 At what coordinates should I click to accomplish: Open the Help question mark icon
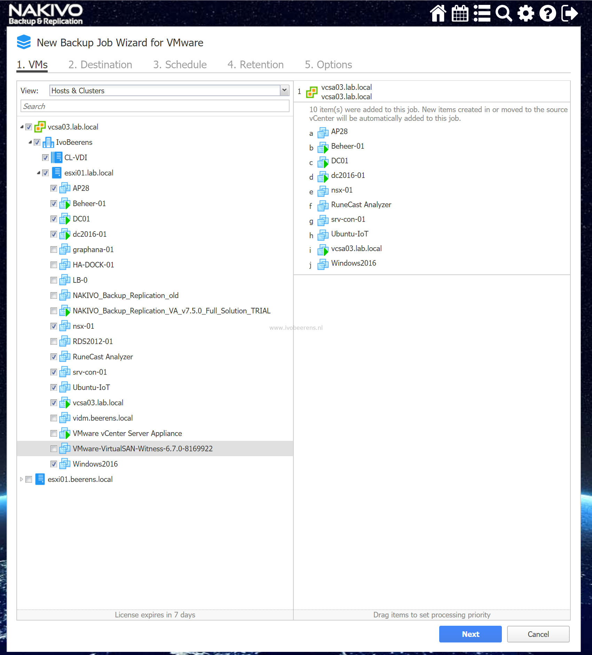coord(548,14)
